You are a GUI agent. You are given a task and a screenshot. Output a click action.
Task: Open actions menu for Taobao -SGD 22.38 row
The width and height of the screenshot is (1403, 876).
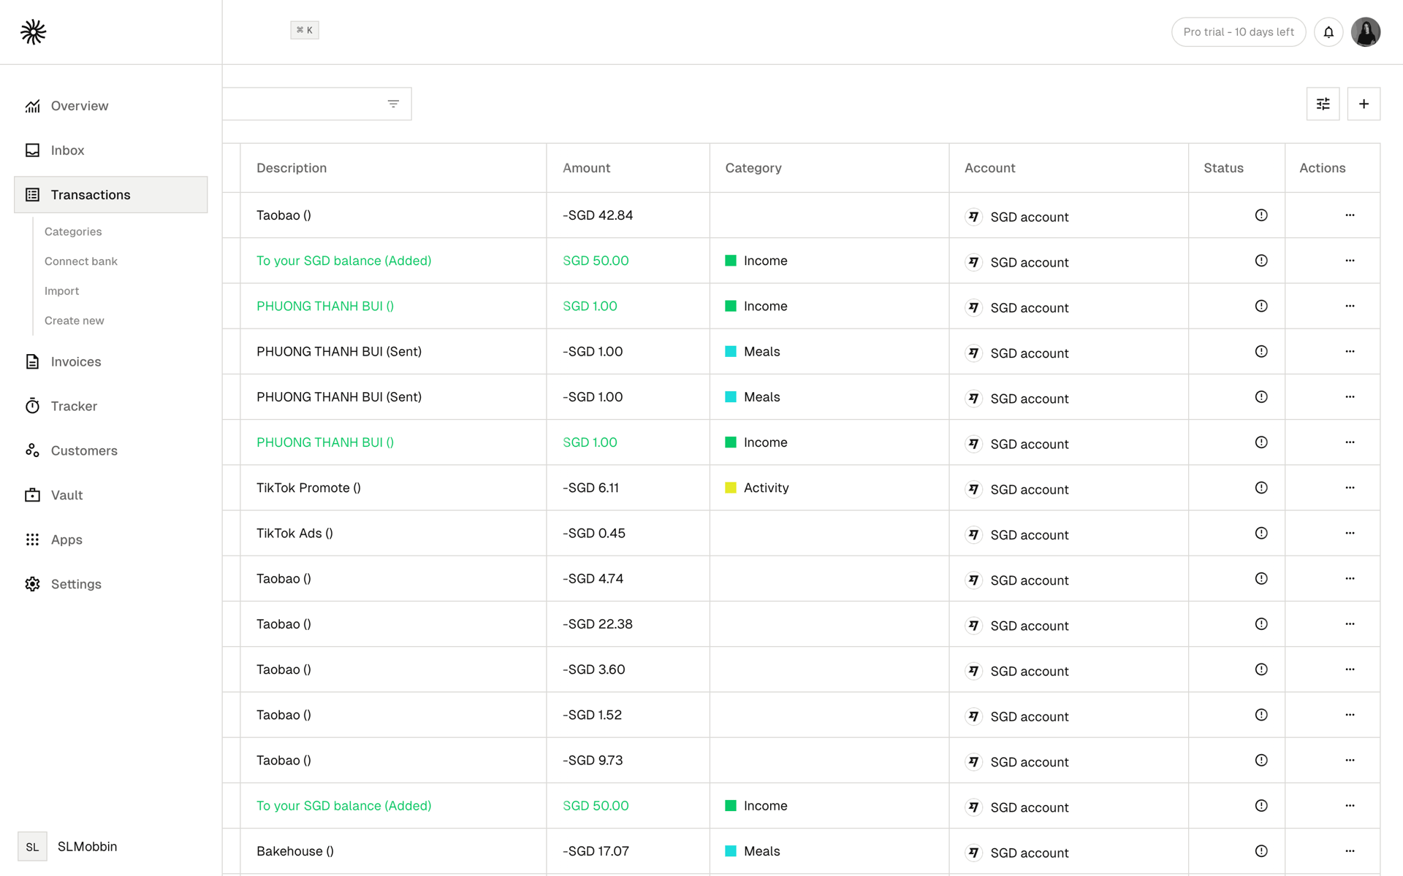tap(1350, 624)
